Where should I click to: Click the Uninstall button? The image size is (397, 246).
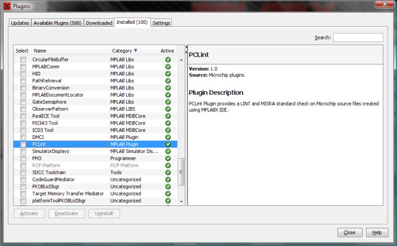(x=104, y=213)
